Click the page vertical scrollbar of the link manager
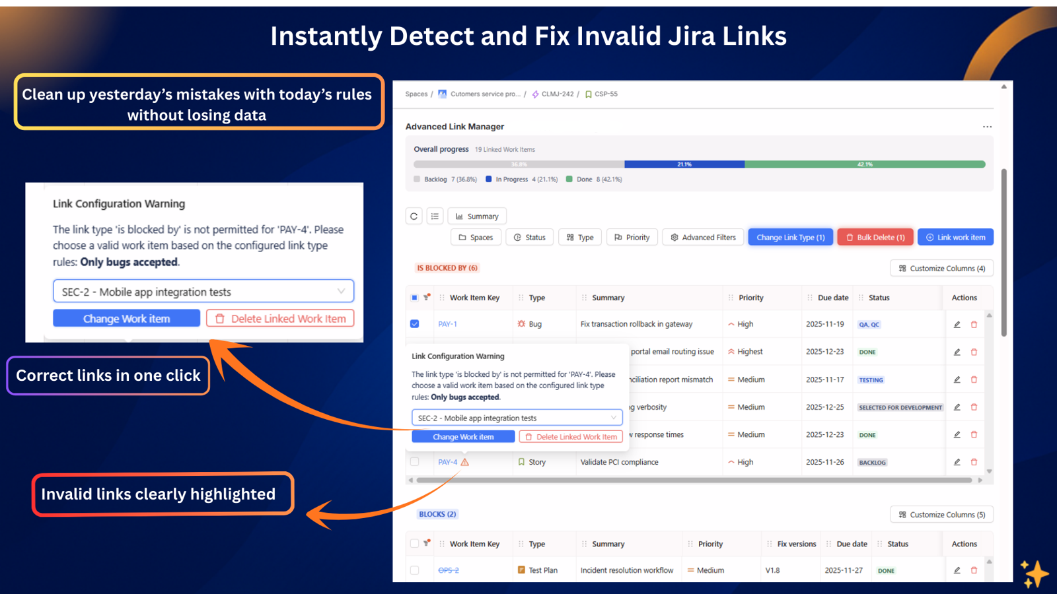1057x594 pixels. click(x=1004, y=253)
